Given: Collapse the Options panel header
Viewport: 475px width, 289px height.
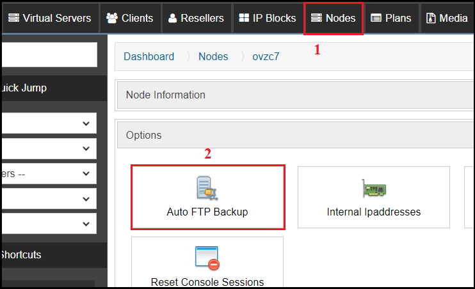Looking at the screenshot, I should point(295,135).
